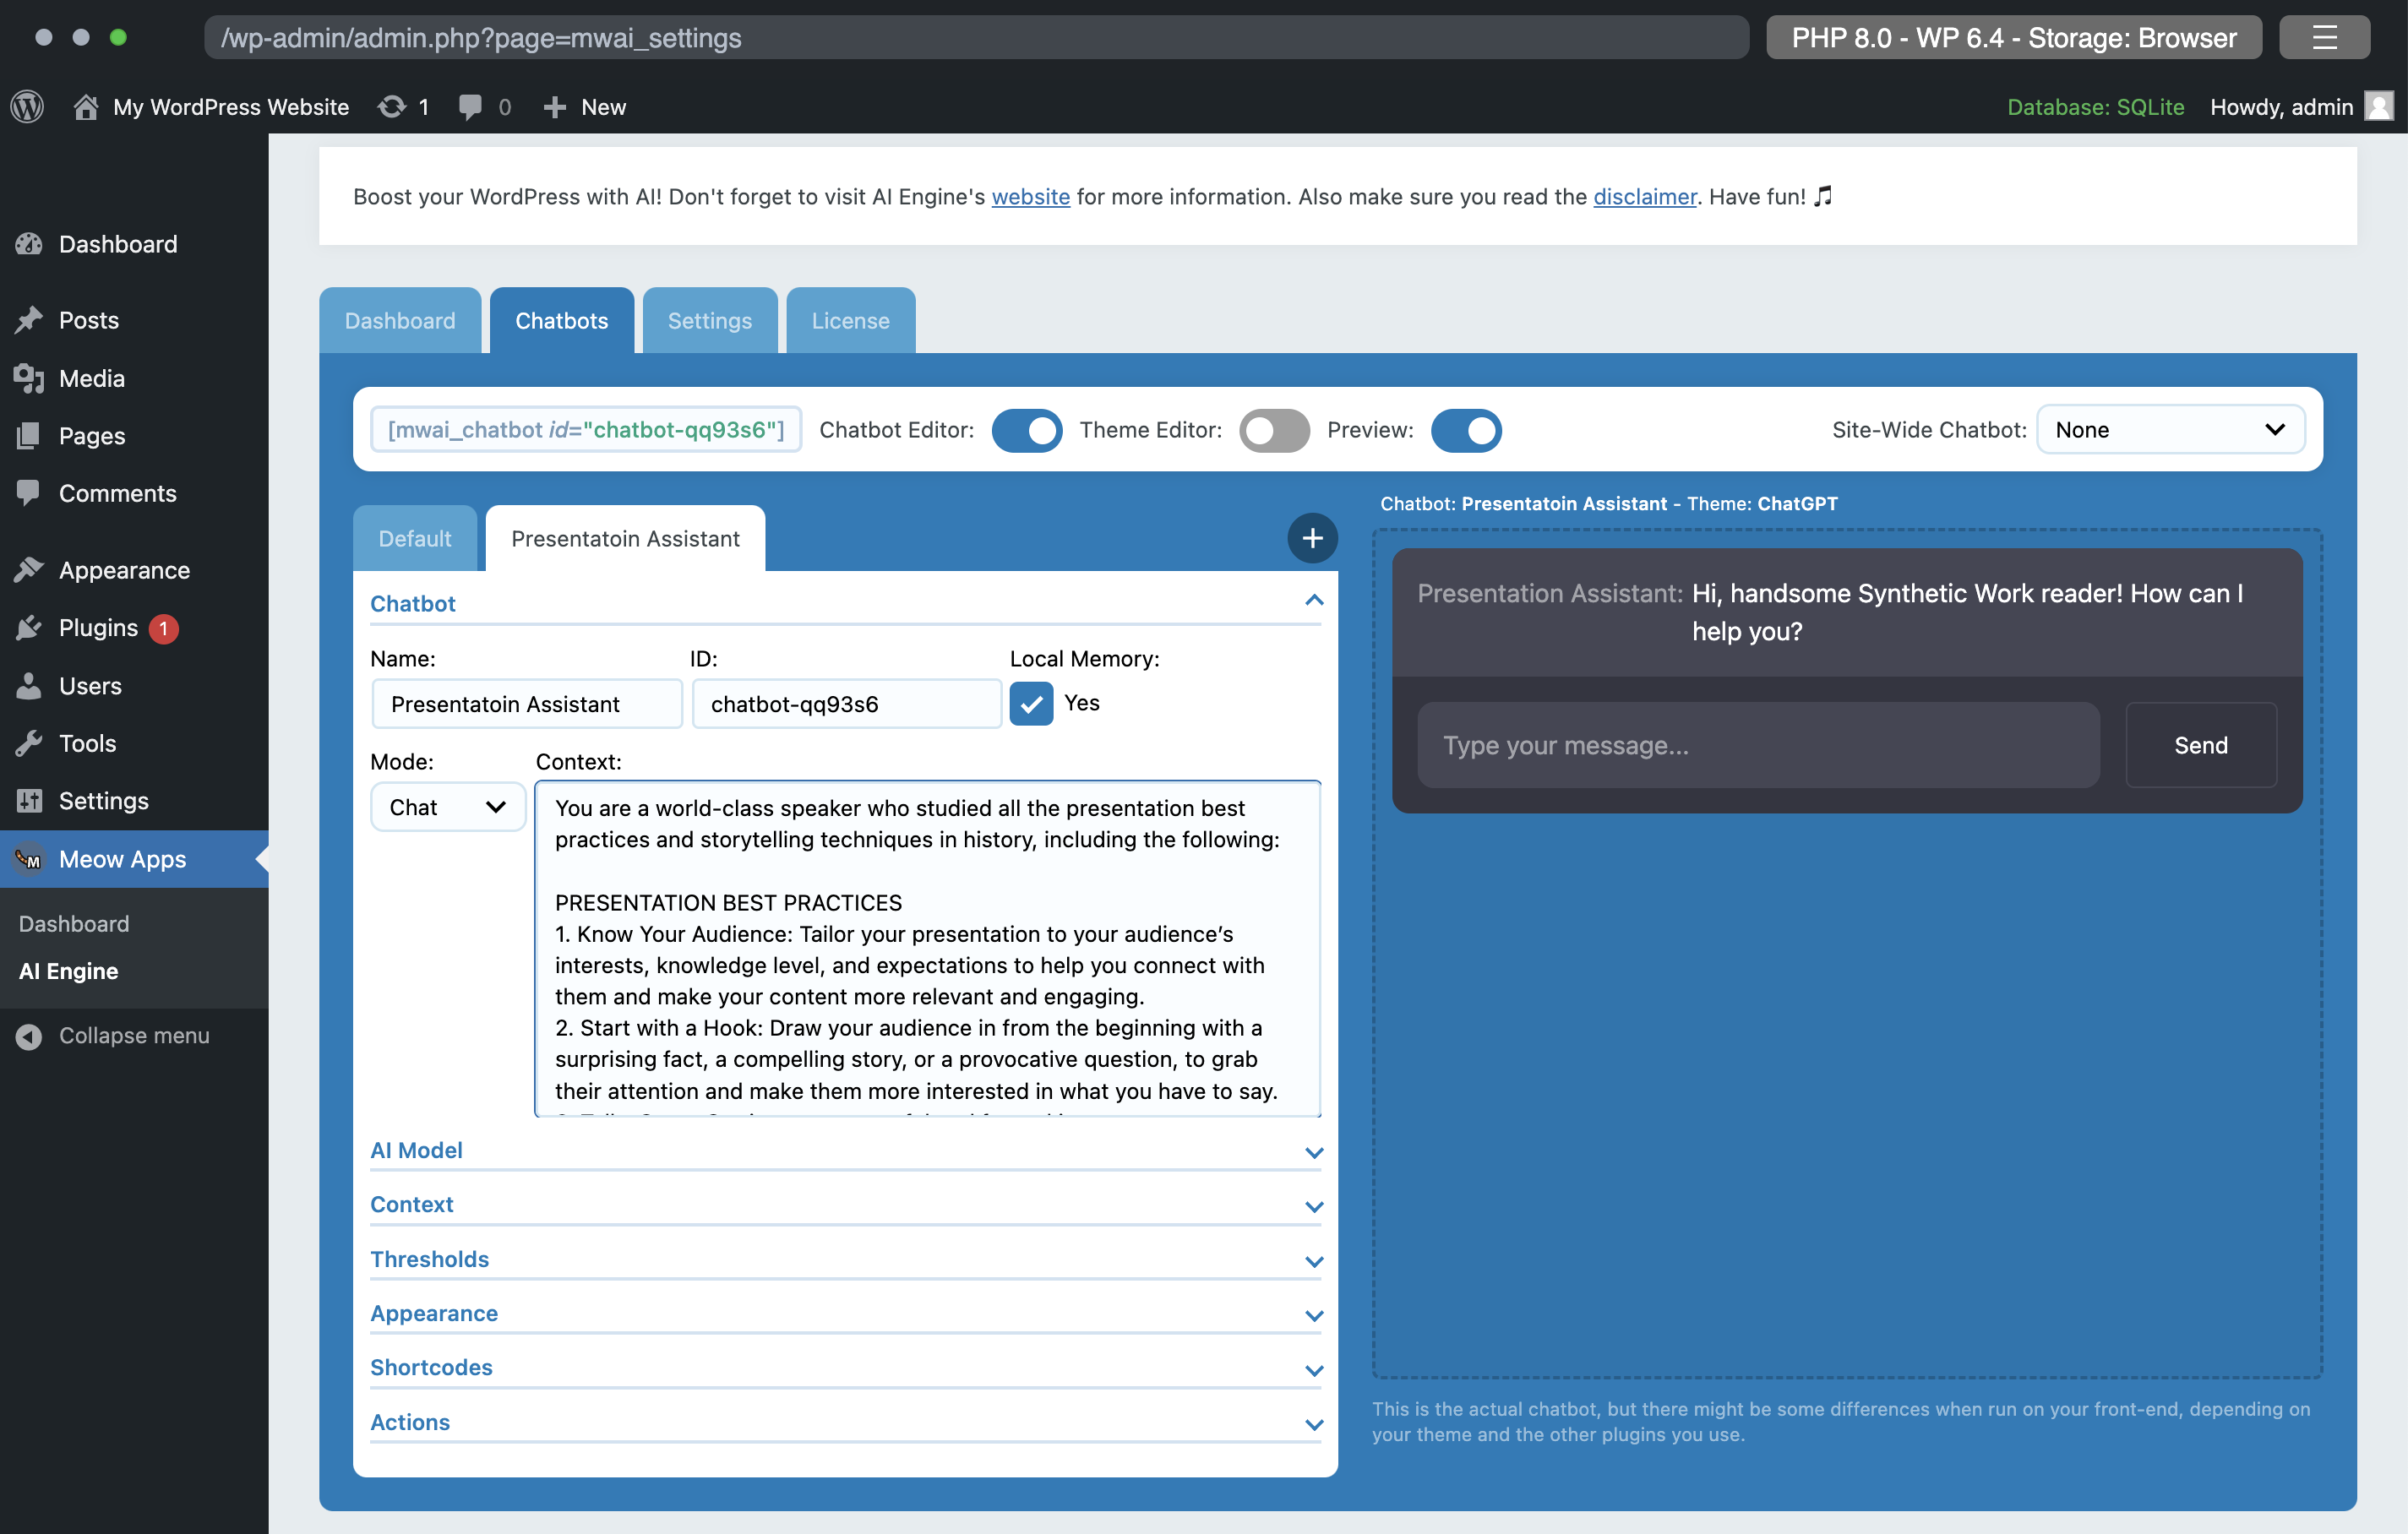Viewport: 2408px width, 1534px height.
Task: Click the updates refresh icon
Action: 392,106
